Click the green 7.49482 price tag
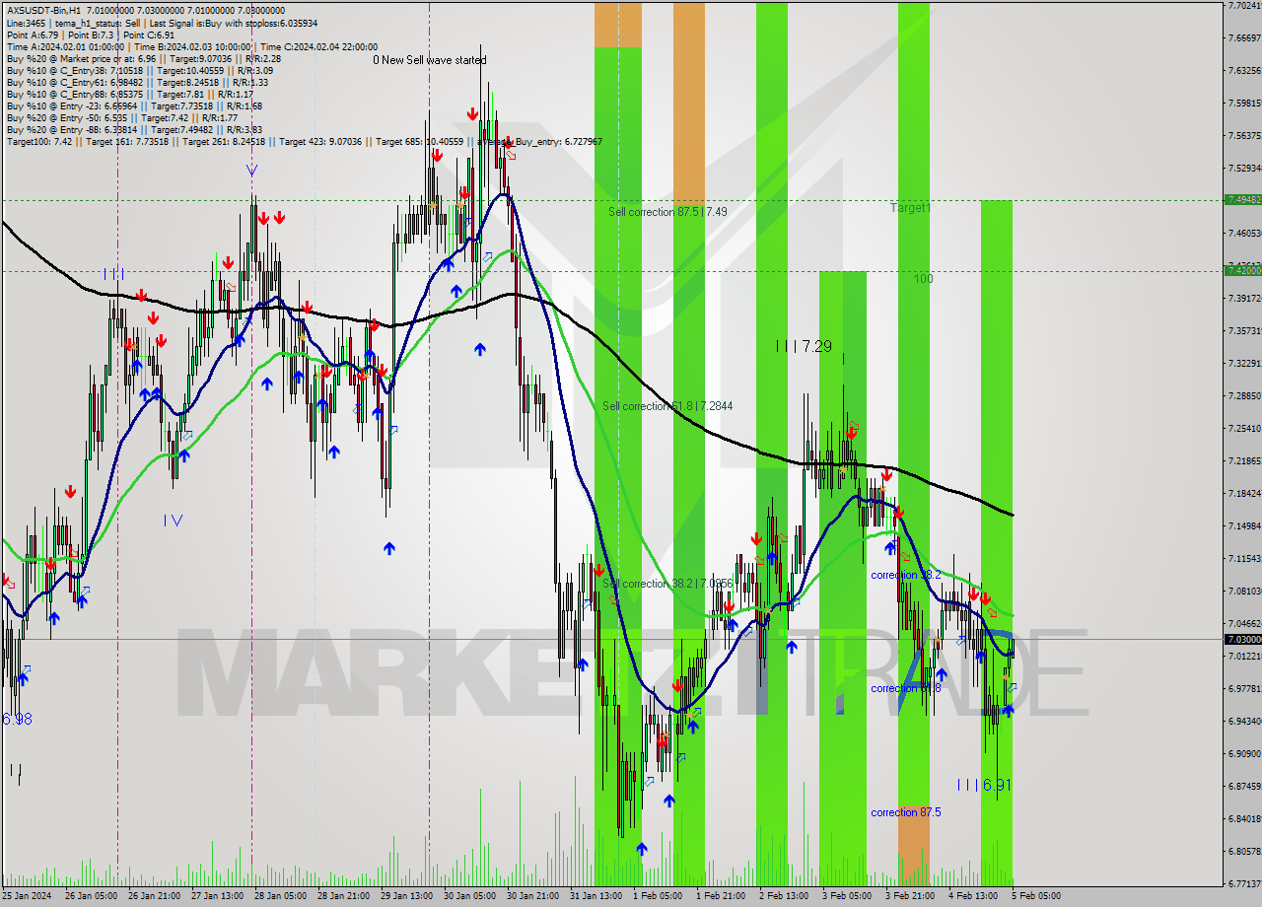The image size is (1262, 907). pos(1242,199)
